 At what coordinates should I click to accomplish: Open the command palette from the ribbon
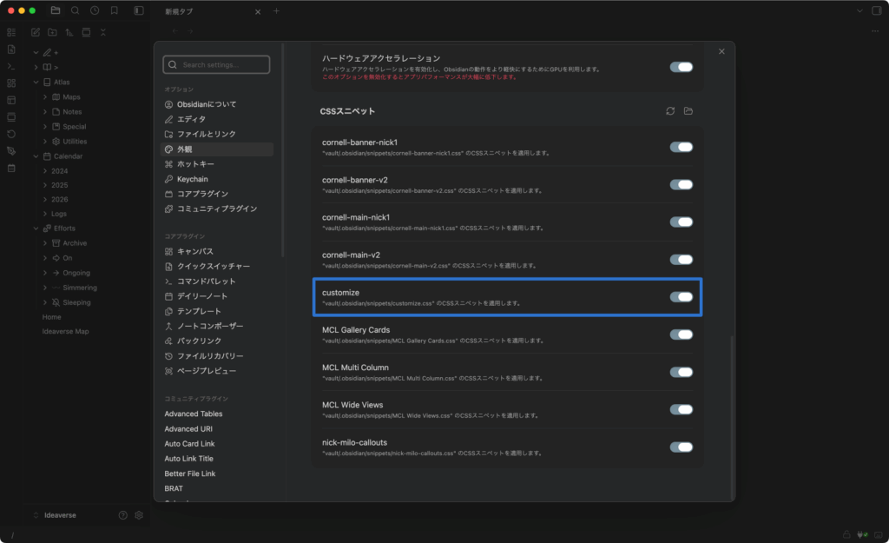(x=11, y=66)
